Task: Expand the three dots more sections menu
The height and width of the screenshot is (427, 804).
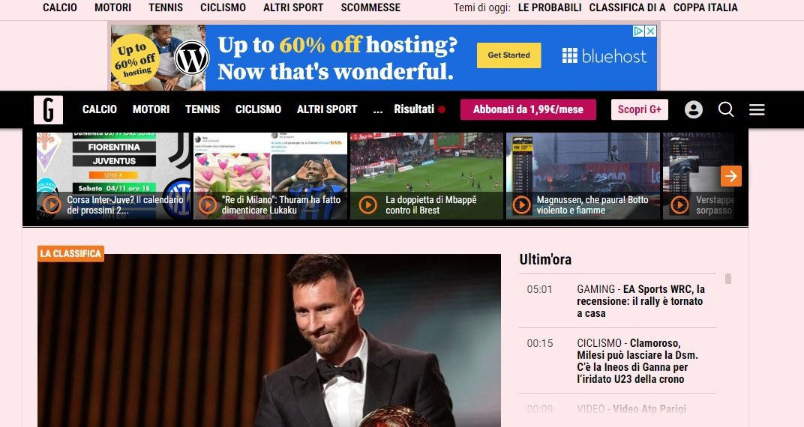Action: tap(378, 109)
